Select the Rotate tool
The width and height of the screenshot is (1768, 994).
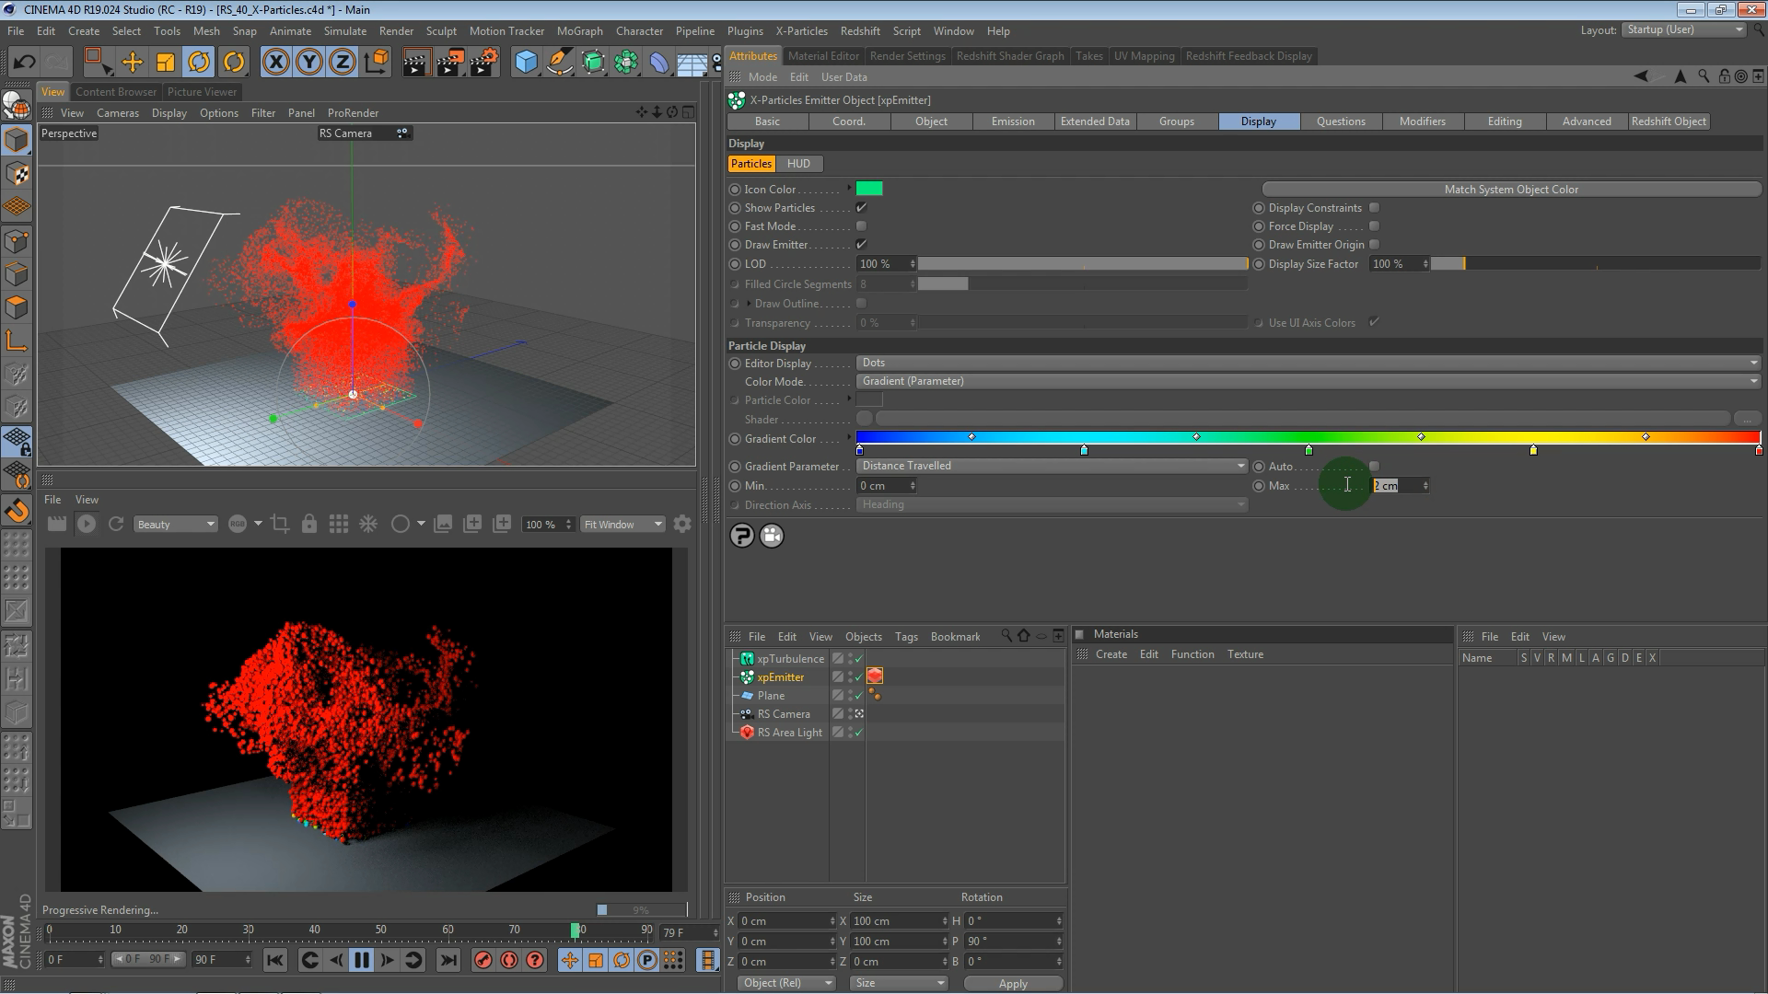point(199,62)
